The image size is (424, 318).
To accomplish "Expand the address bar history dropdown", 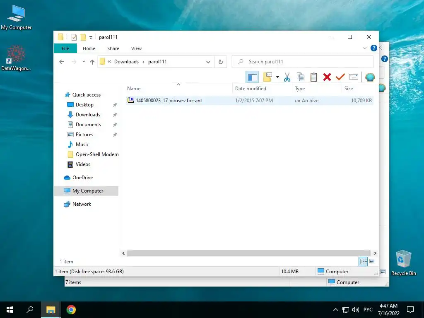I will pyautogui.click(x=208, y=62).
